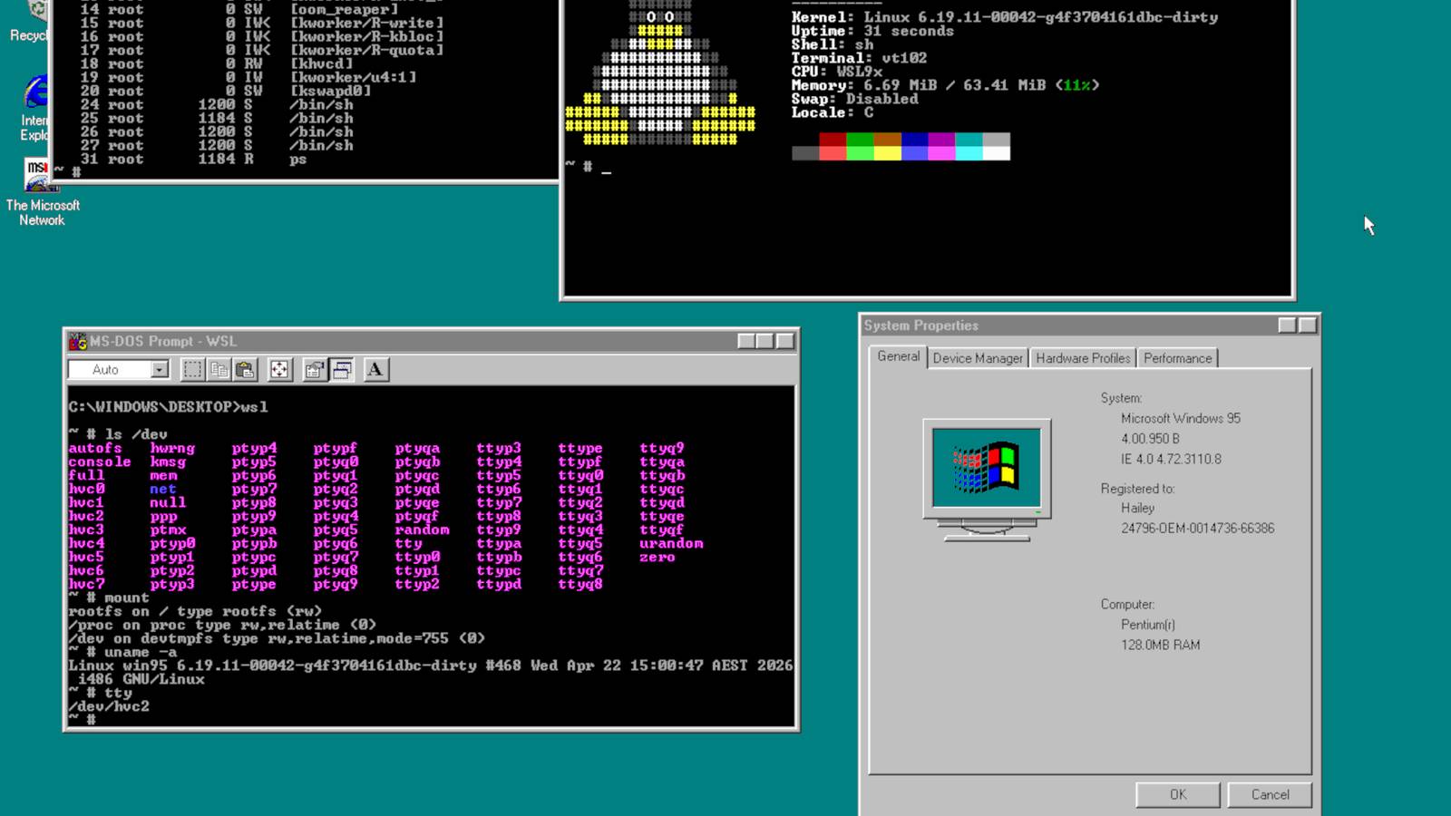Click the 'Kernel:' line in the fetch output
This screenshot has width=1451, height=816.
(x=1005, y=17)
